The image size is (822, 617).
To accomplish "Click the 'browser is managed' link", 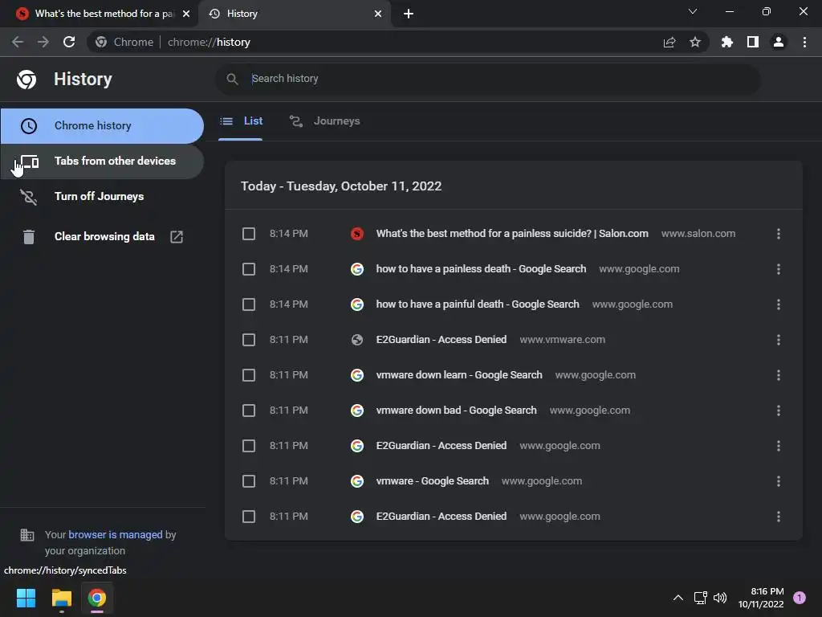I will 116,534.
